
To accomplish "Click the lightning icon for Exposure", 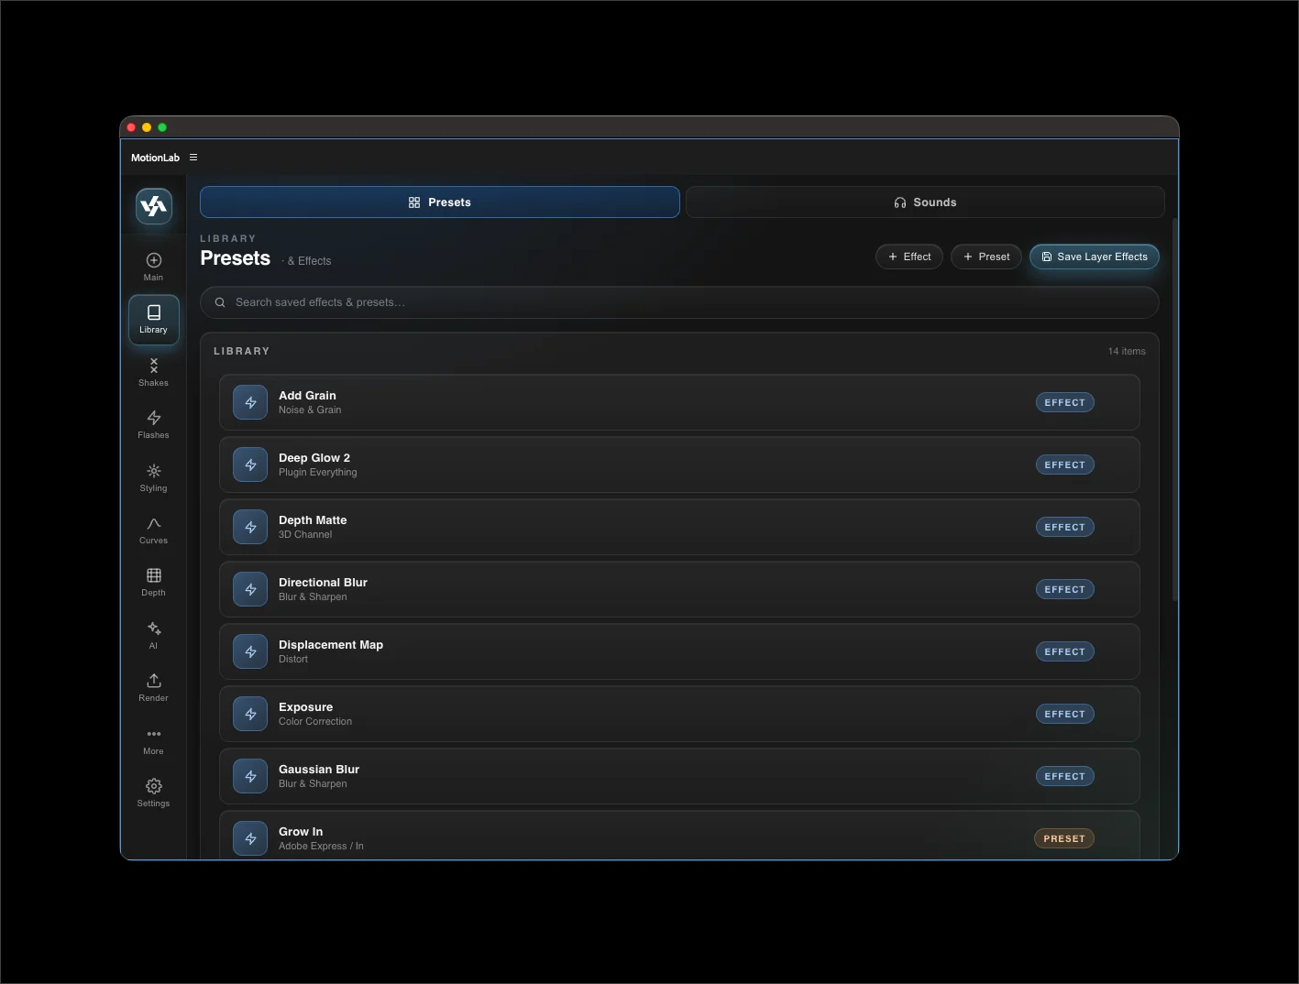I will pos(250,714).
